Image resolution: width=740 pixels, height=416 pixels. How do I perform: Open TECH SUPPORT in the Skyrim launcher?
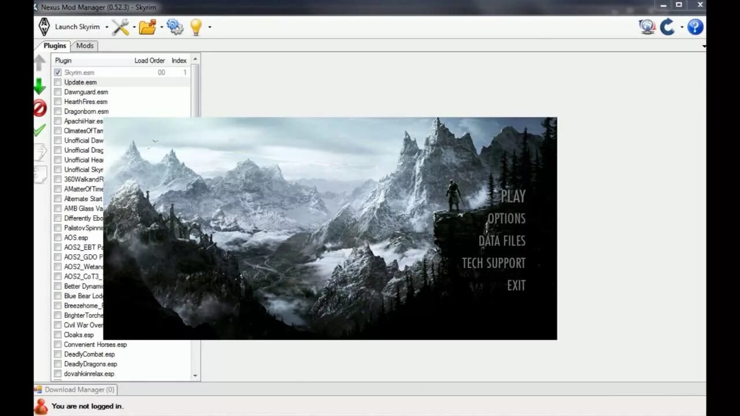click(x=494, y=263)
